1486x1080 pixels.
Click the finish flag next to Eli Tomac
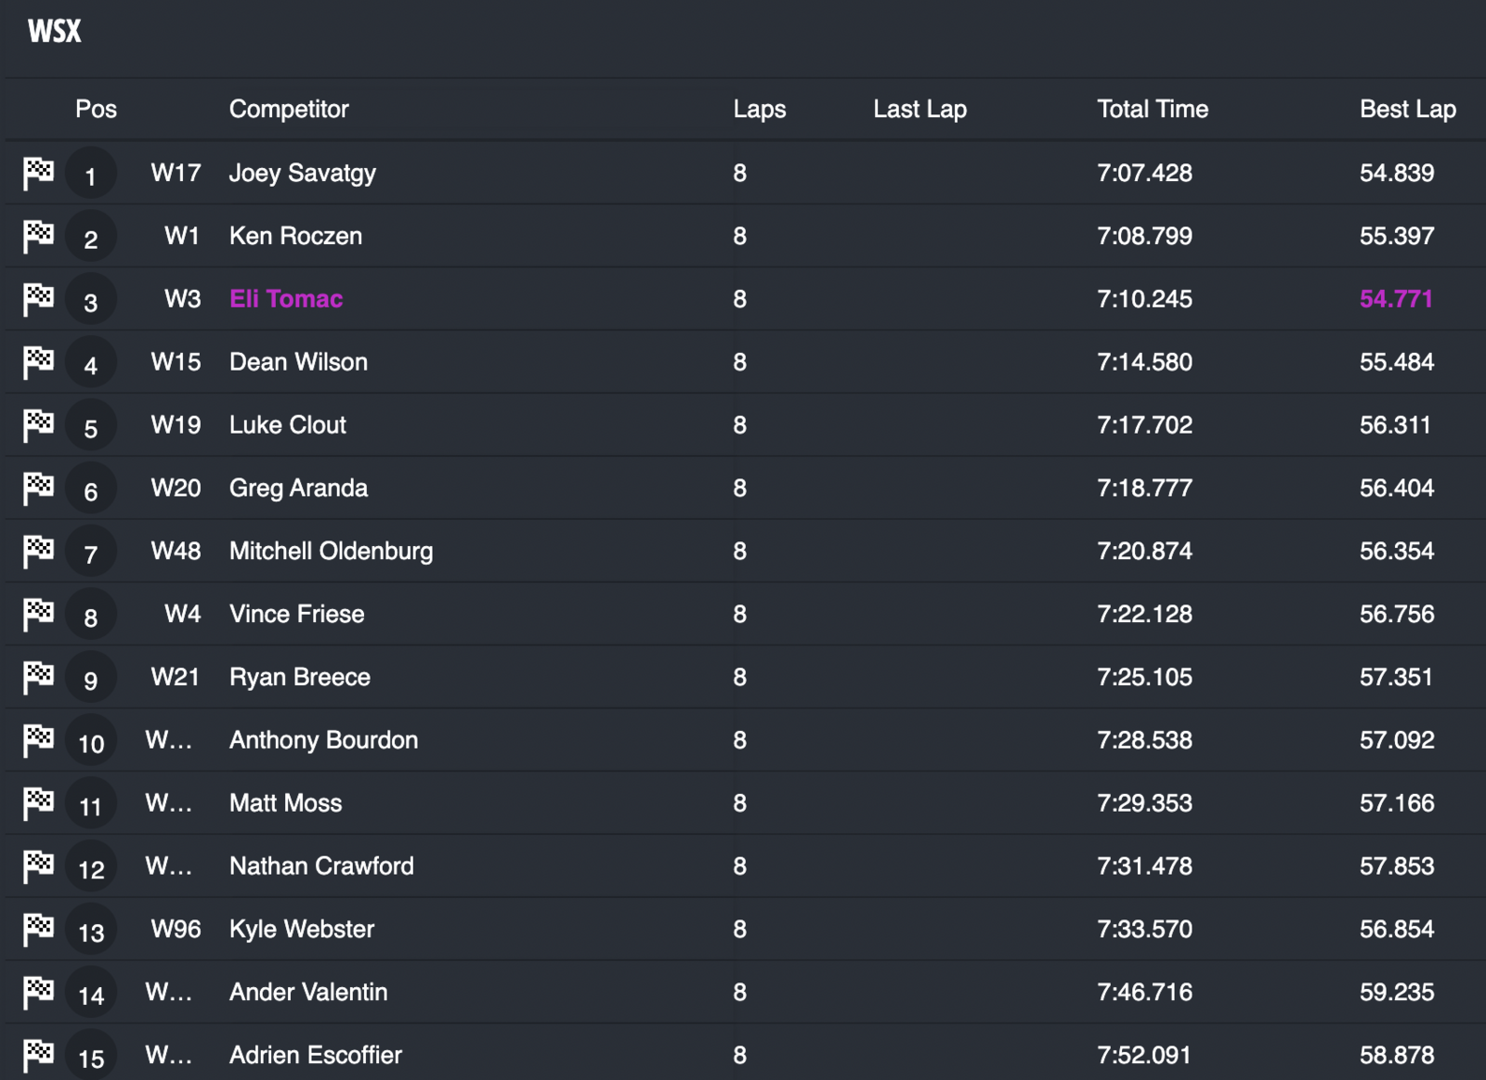(x=38, y=299)
